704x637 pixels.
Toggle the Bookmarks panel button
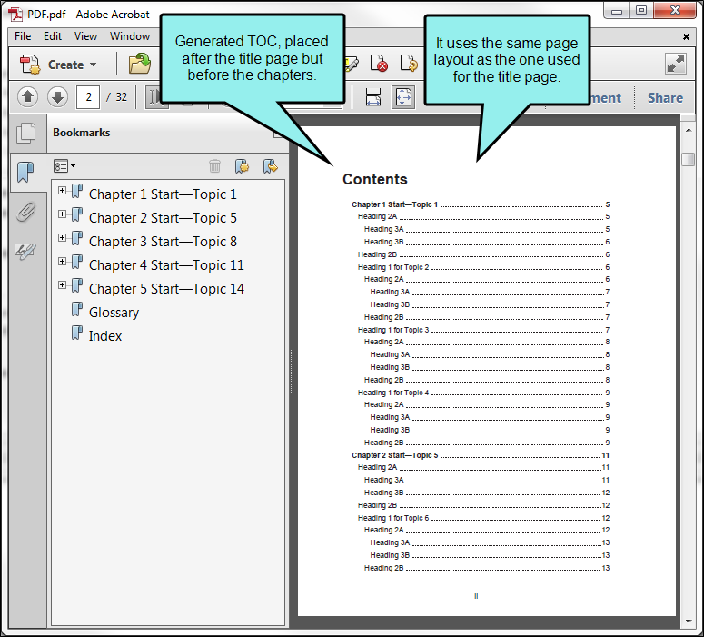[25, 172]
